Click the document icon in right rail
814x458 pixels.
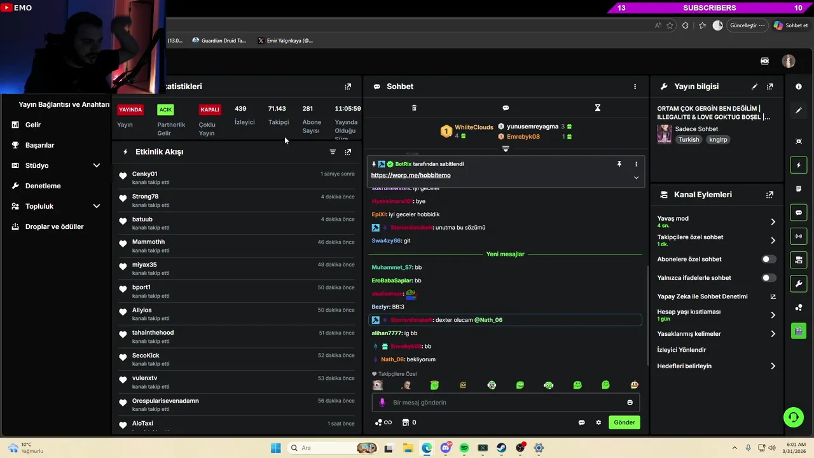799,189
